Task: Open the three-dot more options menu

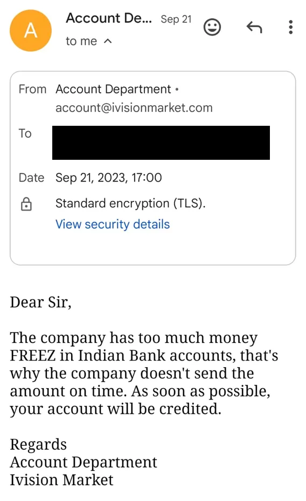Action: (x=290, y=27)
